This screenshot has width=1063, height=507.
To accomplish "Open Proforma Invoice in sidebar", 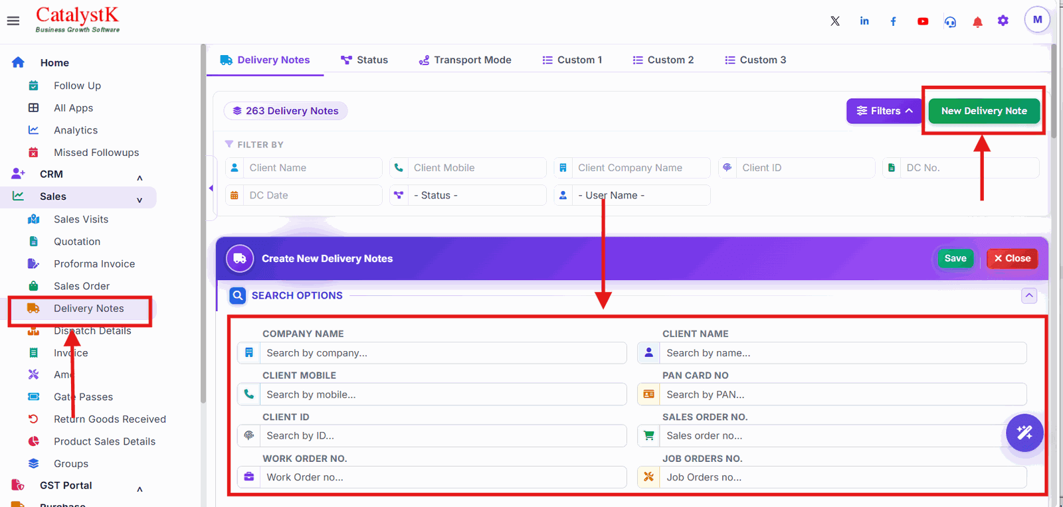I will (94, 263).
